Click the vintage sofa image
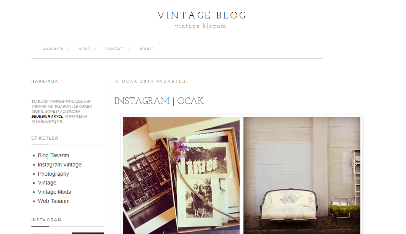 (x=302, y=175)
